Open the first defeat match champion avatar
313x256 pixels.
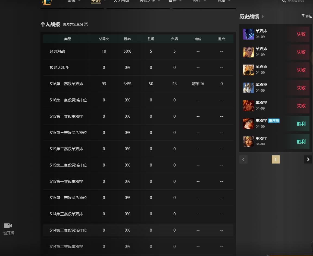249,34
